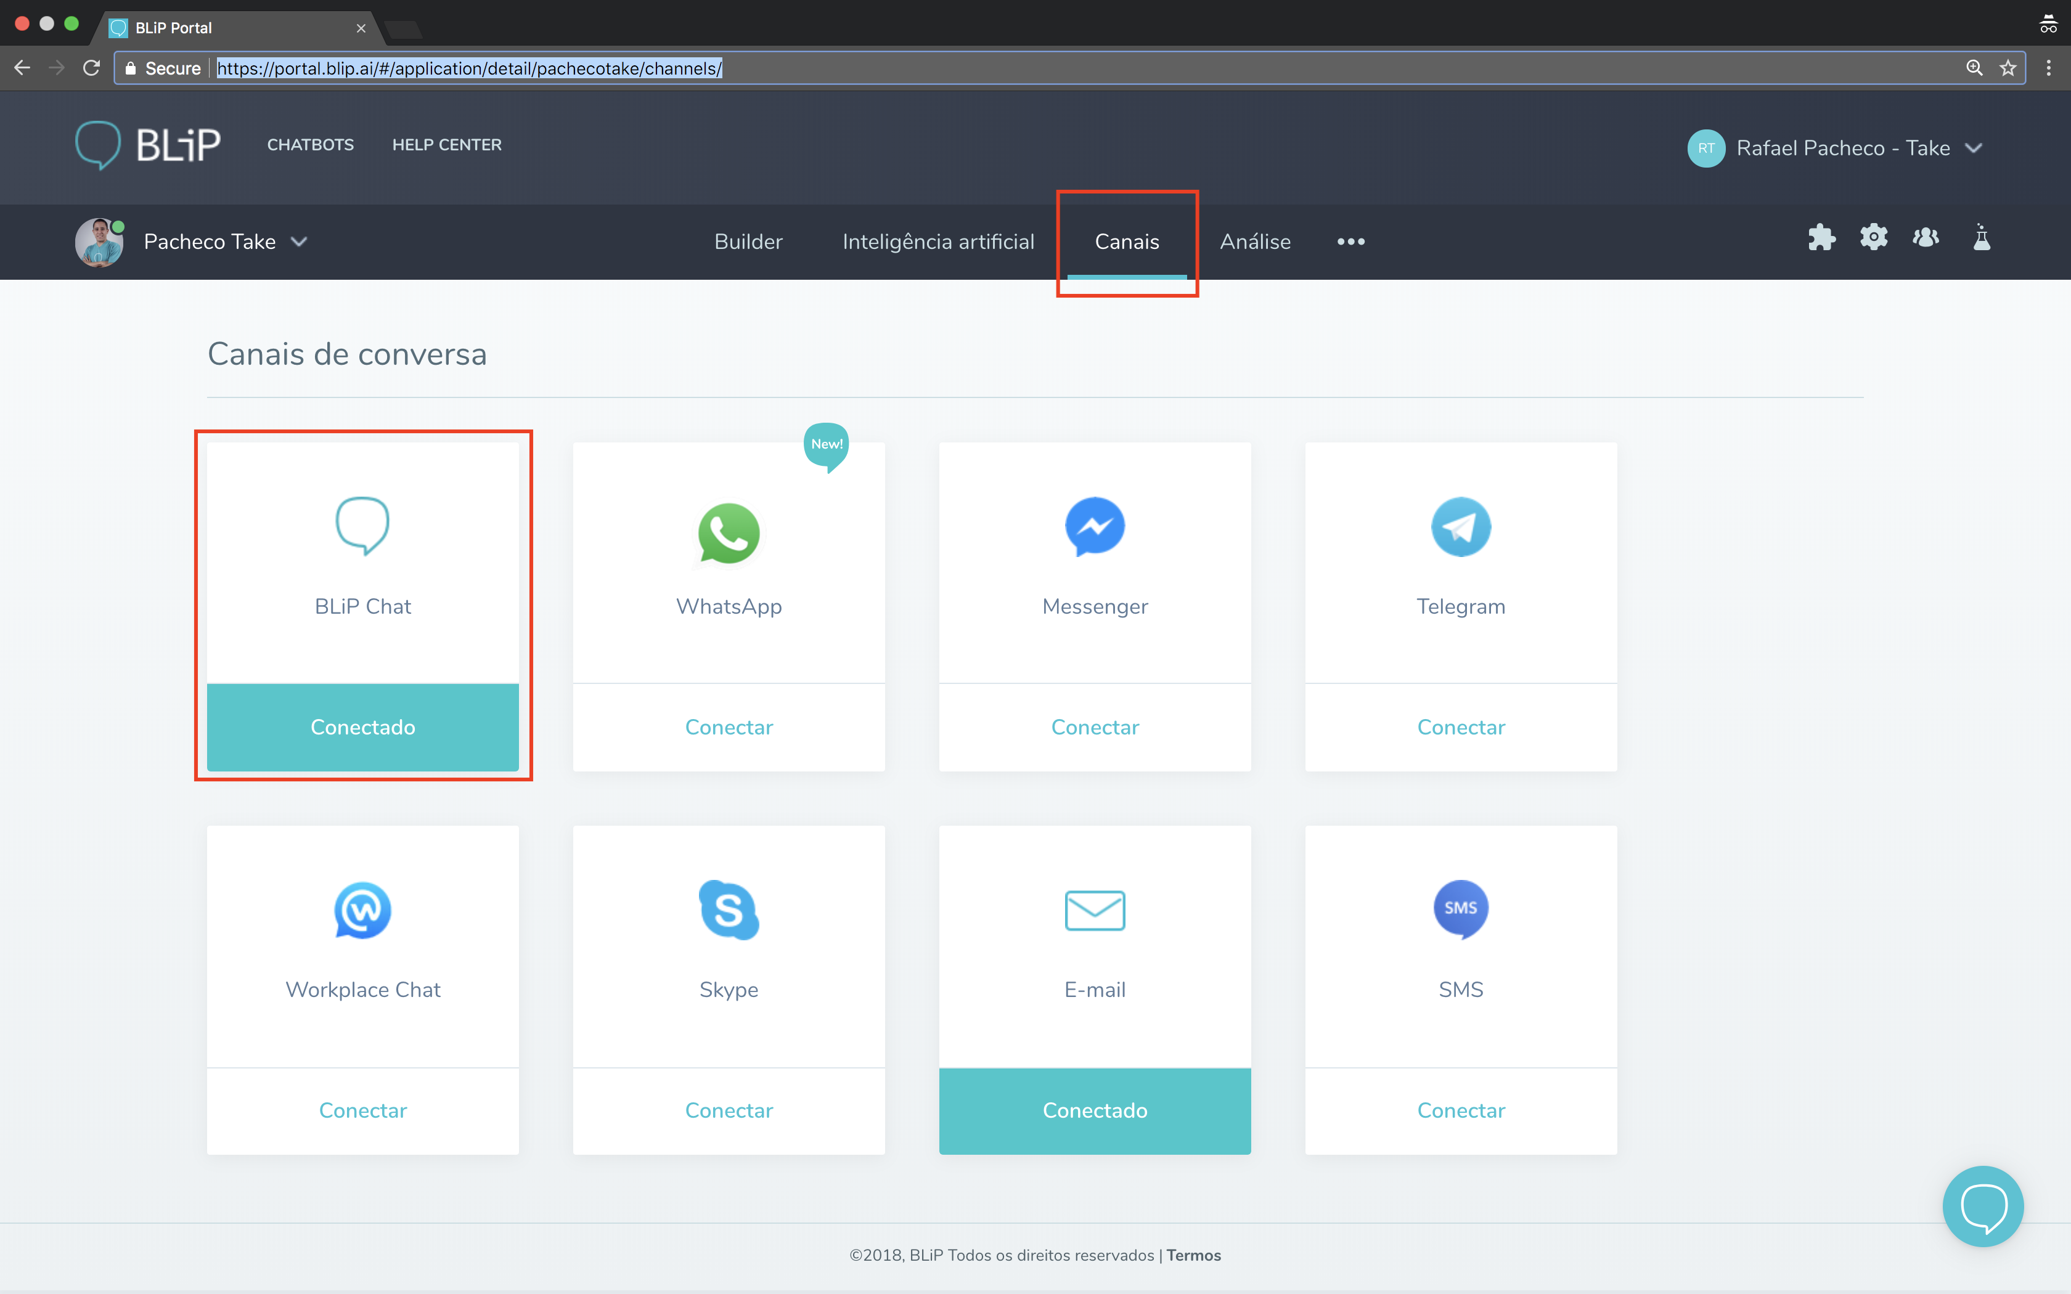Click Conectado under E-mail
Image resolution: width=2071 pixels, height=1294 pixels.
point(1095,1110)
